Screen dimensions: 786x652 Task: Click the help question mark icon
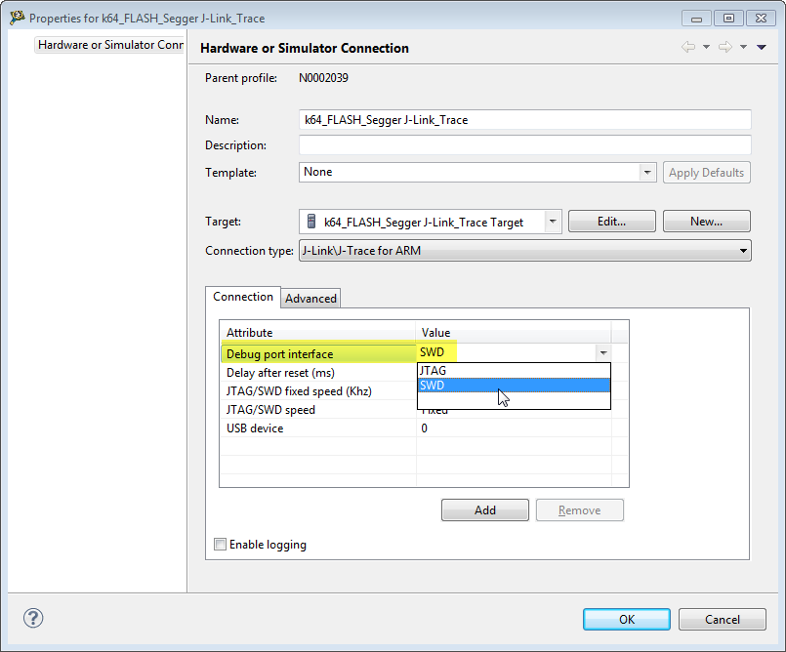click(x=33, y=618)
